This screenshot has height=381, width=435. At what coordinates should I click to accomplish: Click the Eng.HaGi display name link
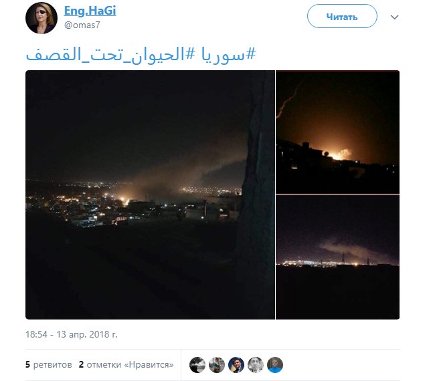tap(90, 11)
